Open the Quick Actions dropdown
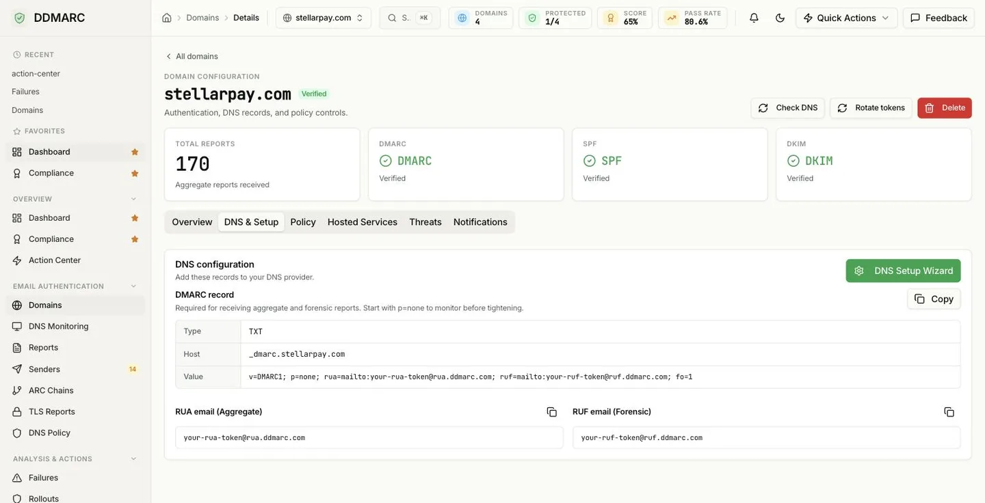 [x=846, y=18]
